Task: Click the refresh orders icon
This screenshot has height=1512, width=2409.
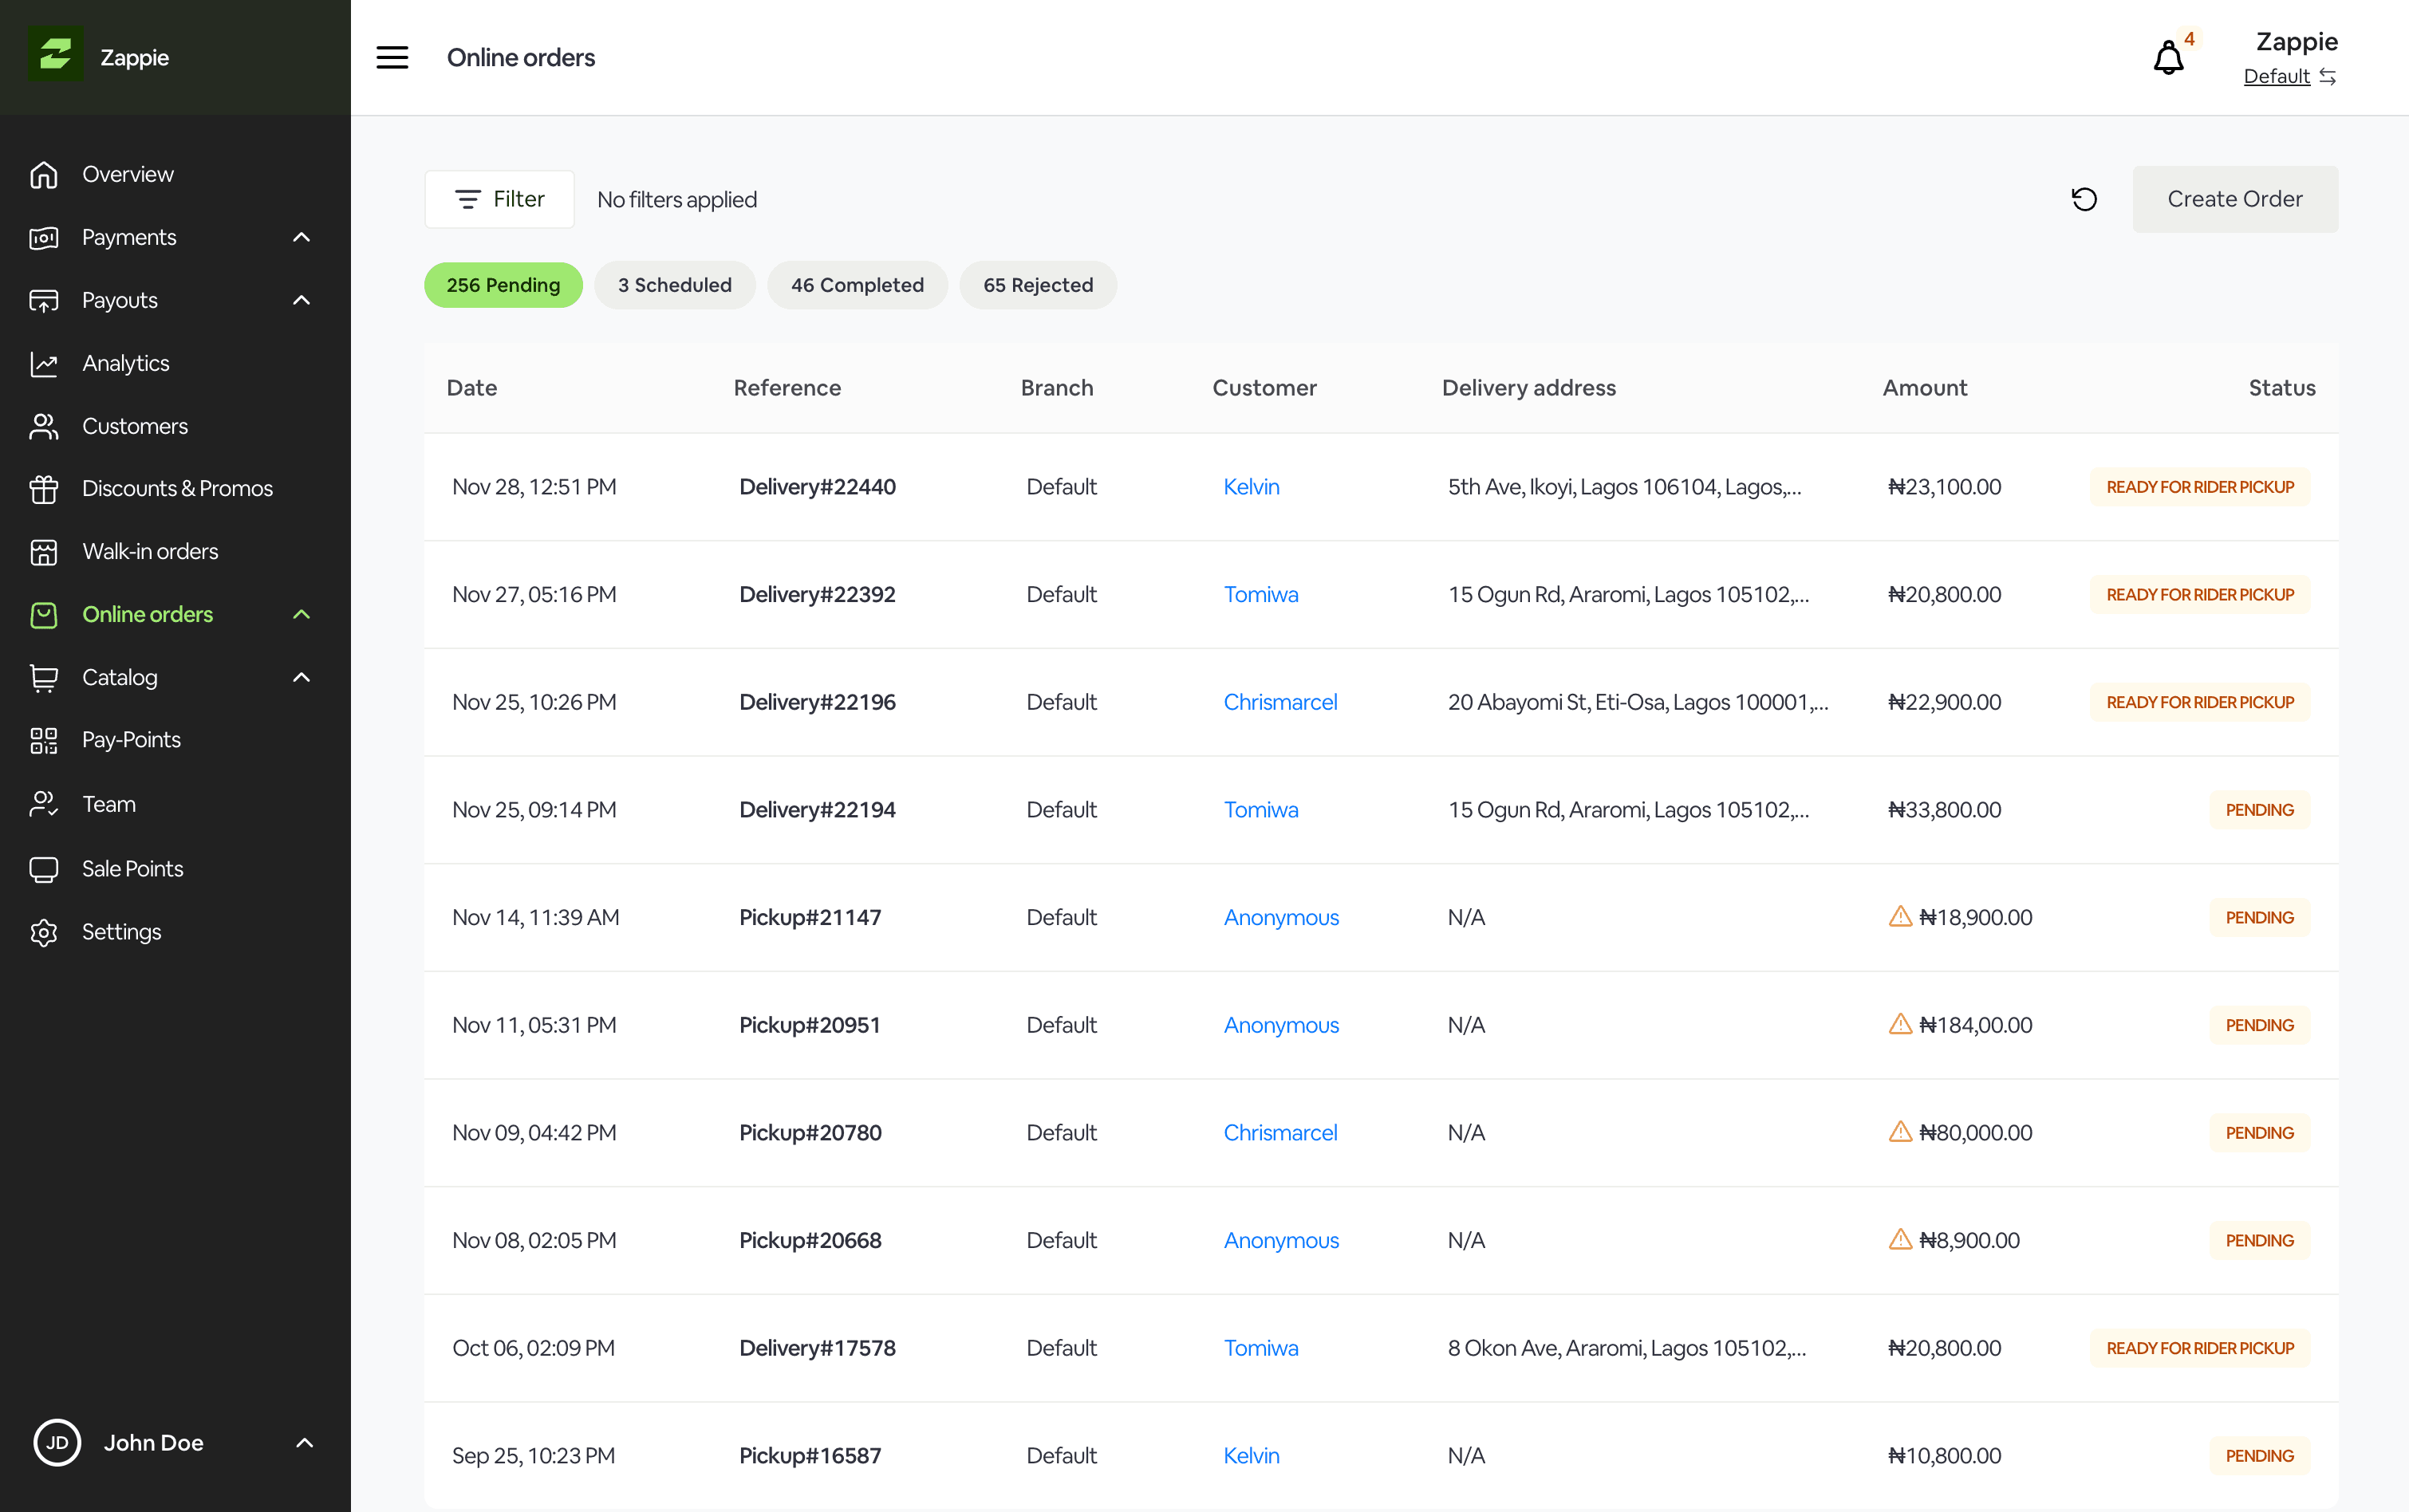Action: (x=2084, y=199)
